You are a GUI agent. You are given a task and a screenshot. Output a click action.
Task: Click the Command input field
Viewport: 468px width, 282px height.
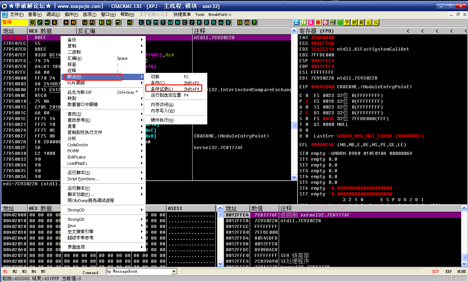tap(139, 272)
